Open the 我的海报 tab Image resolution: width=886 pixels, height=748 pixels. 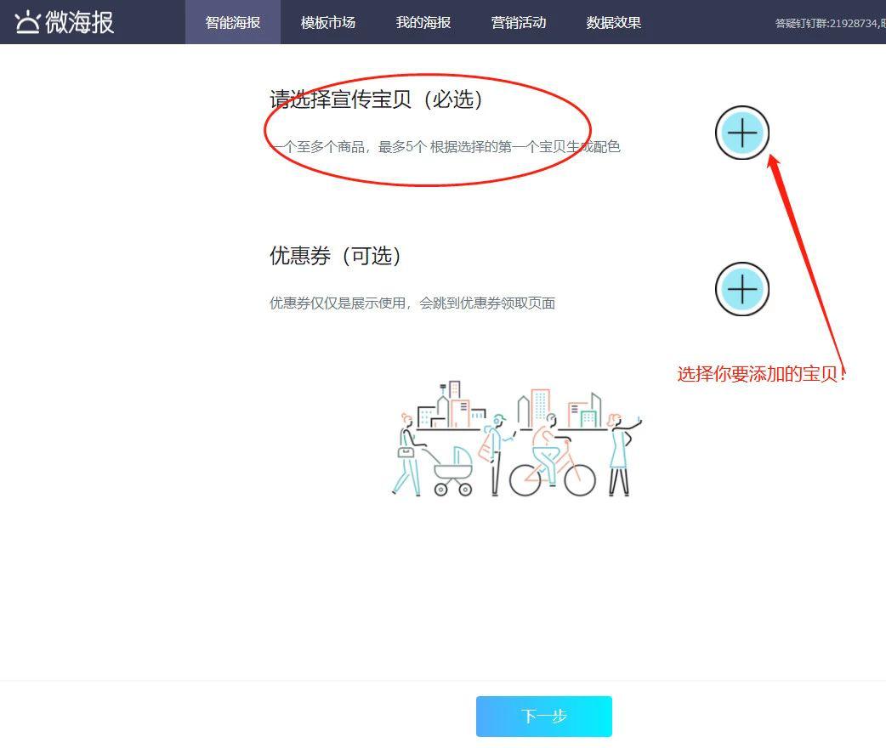(423, 23)
